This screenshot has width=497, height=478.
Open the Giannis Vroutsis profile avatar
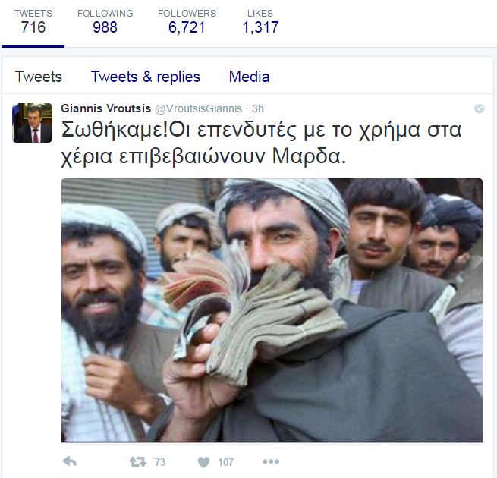tap(33, 123)
